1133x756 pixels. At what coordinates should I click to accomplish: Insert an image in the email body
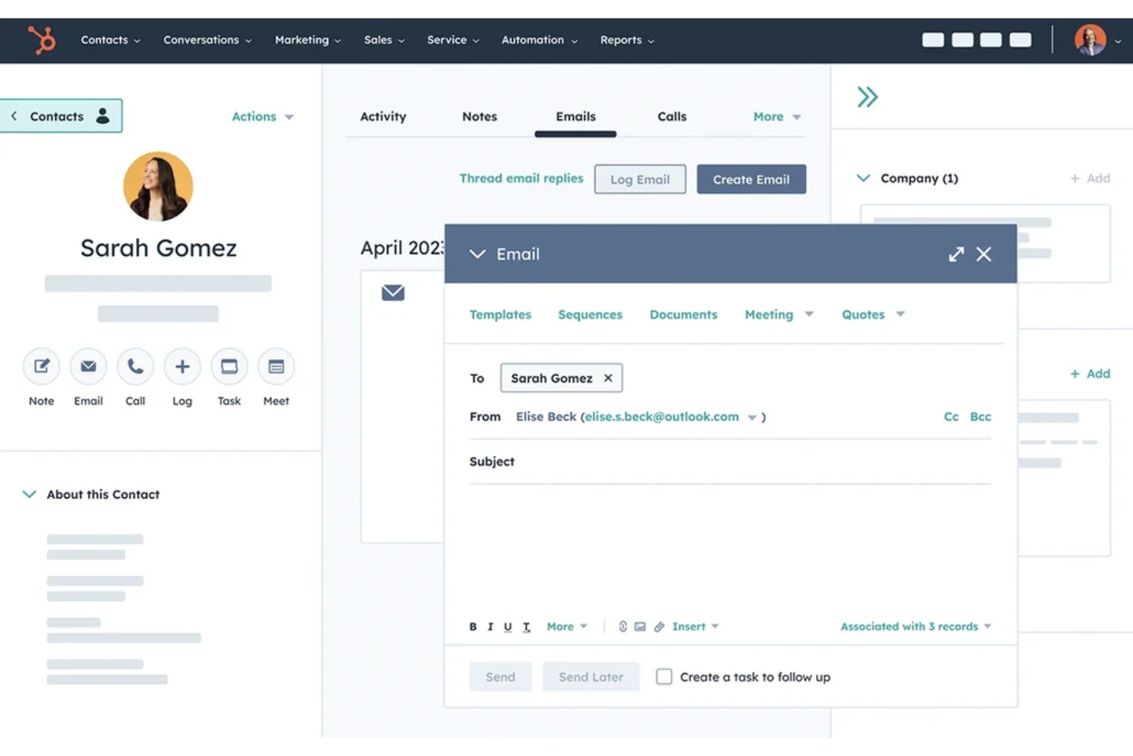pyautogui.click(x=641, y=626)
